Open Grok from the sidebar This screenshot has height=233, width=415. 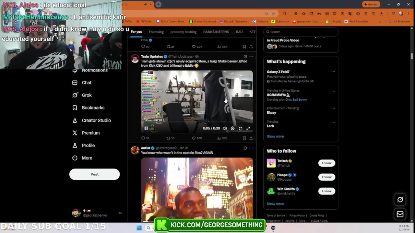click(x=82, y=95)
